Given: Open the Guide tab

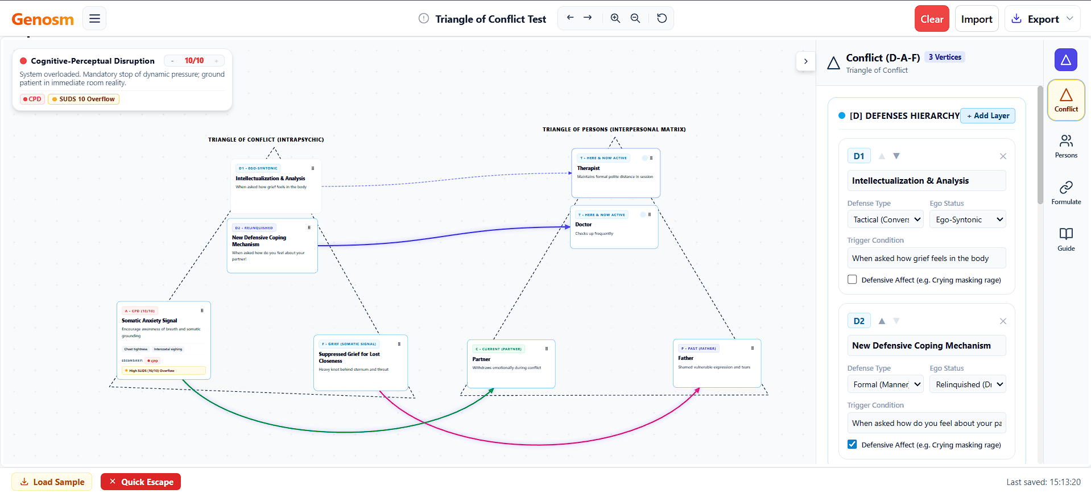Looking at the screenshot, I should click(x=1066, y=239).
